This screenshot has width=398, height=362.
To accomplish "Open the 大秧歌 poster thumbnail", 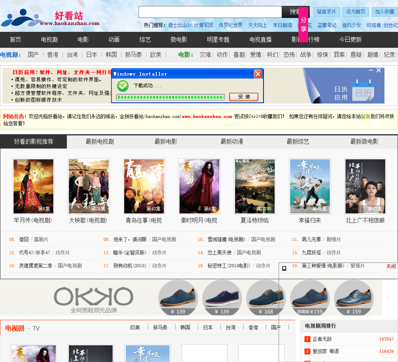I will 89,186.
